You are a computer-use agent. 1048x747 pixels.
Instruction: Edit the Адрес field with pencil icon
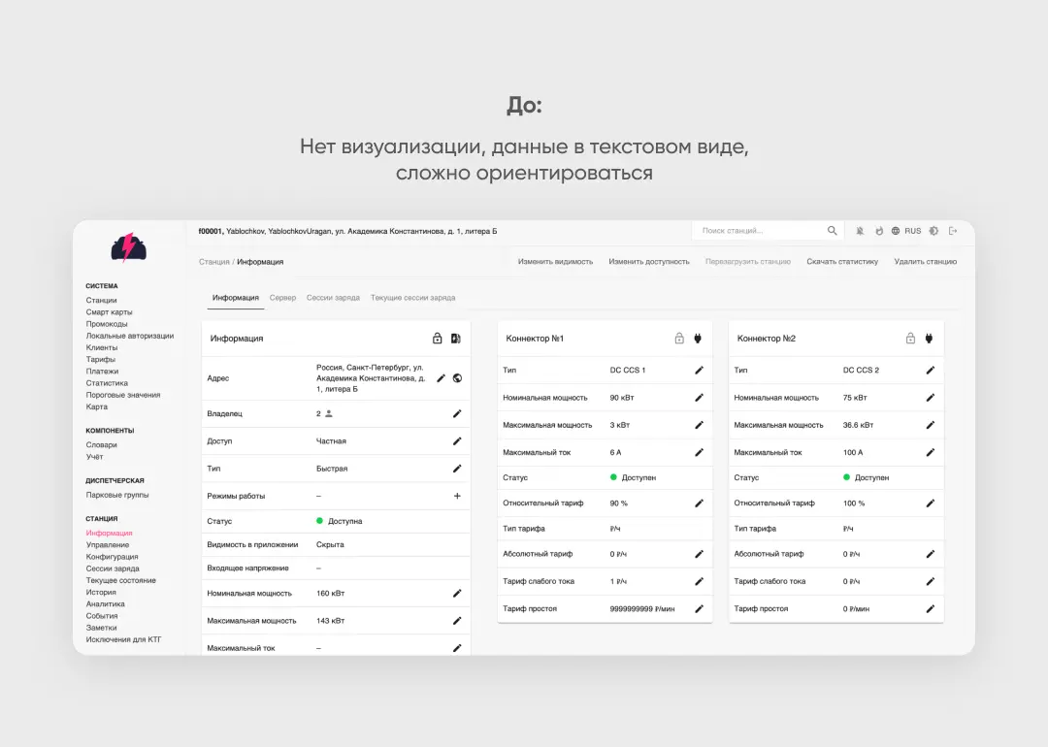point(442,378)
